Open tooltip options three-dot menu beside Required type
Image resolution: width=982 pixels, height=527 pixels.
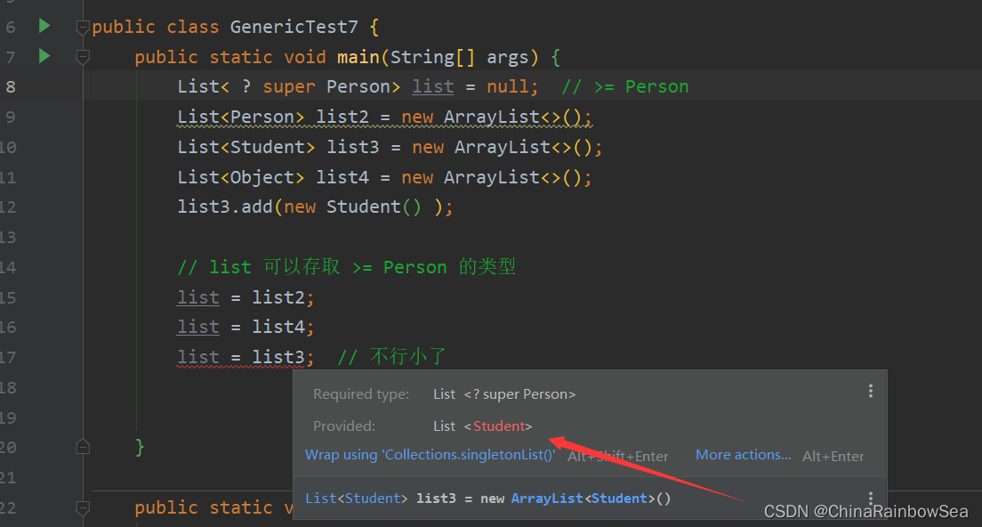pos(871,392)
